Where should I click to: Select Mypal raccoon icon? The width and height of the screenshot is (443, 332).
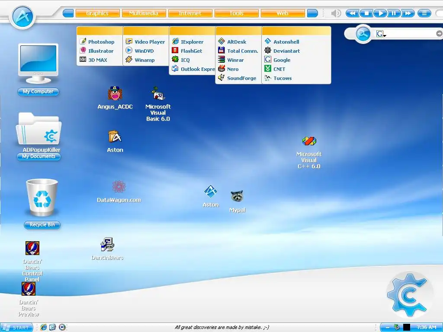237,201
